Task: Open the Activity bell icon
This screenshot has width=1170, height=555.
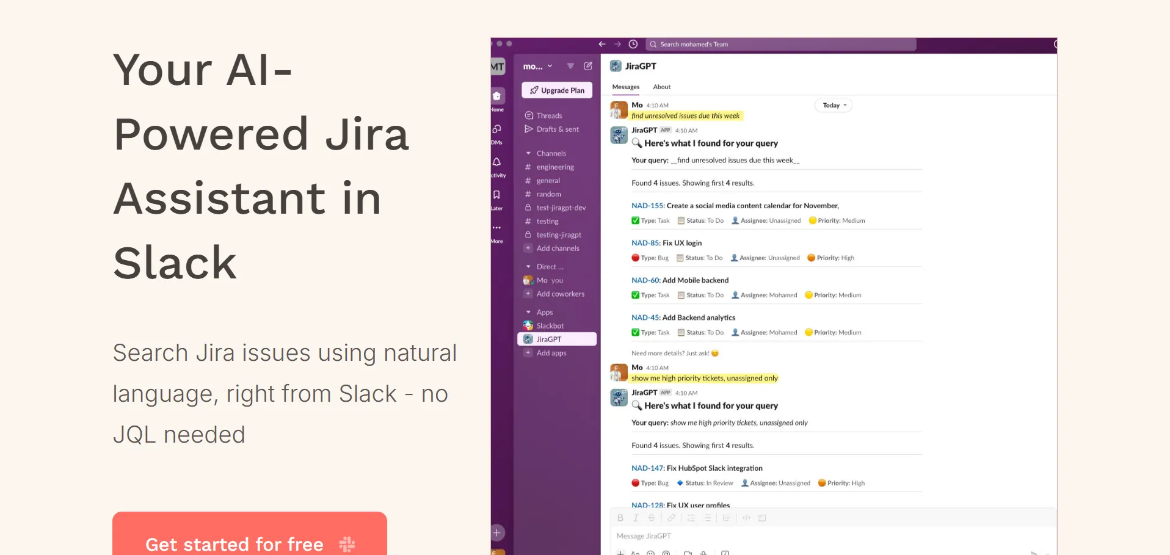Action: click(497, 162)
